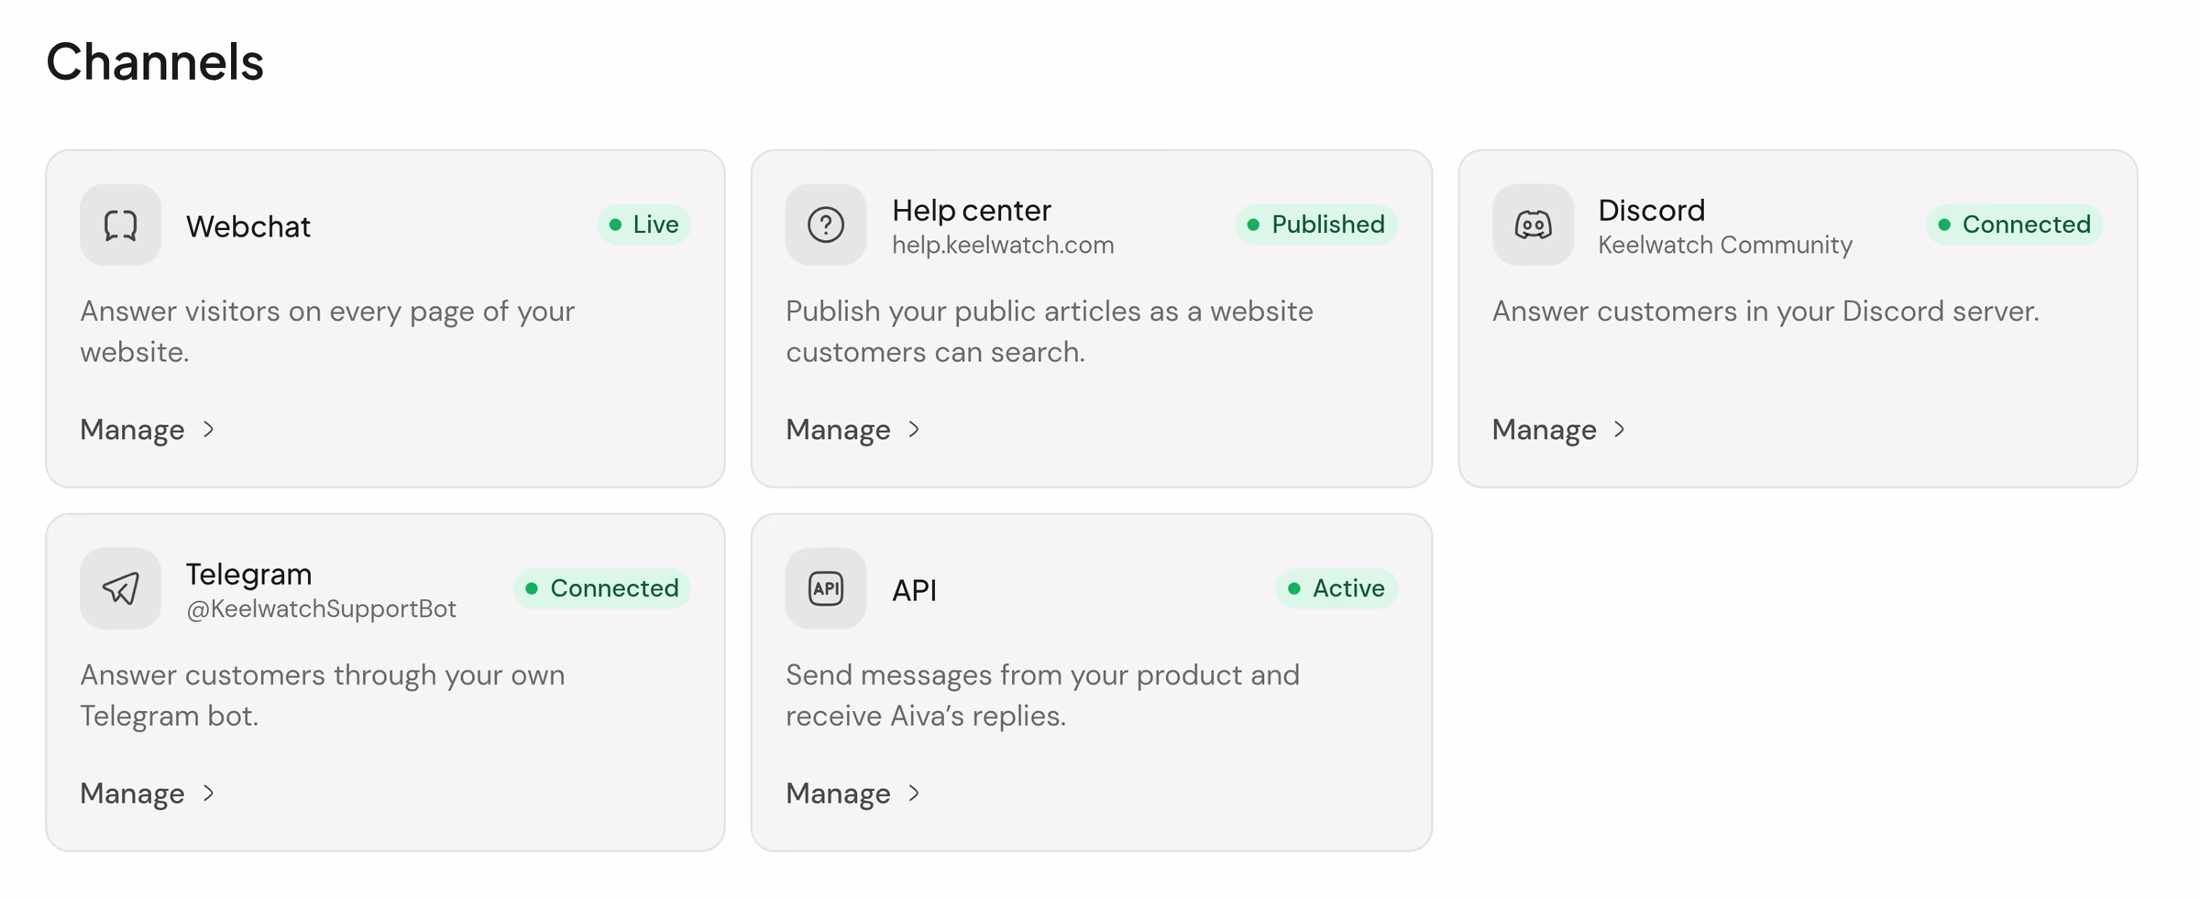Click chevron next to Discord Manage

click(1620, 430)
